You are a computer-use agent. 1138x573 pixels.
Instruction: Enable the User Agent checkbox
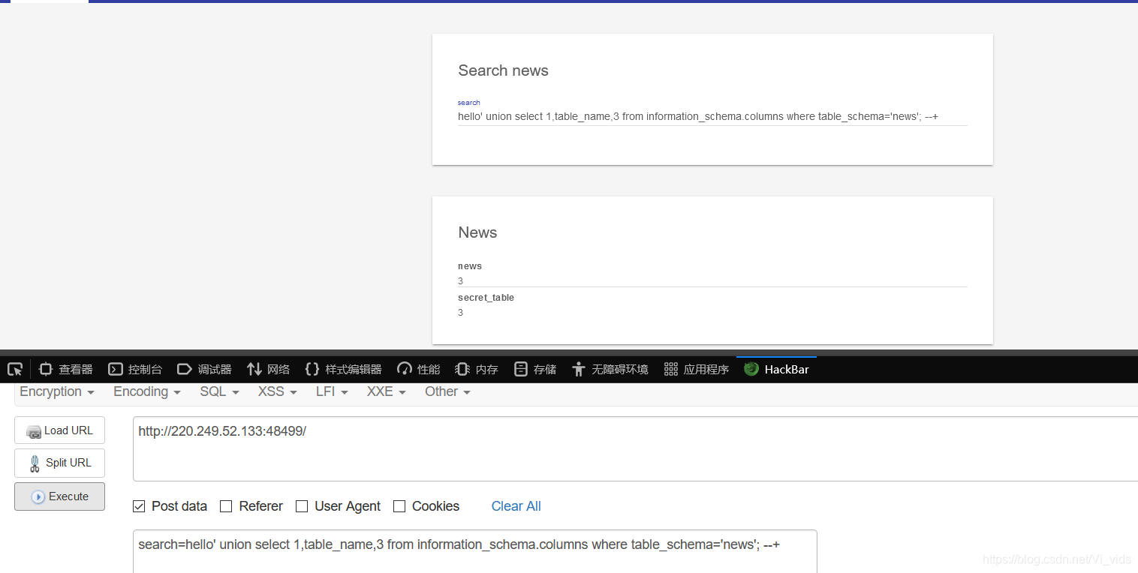coord(302,506)
